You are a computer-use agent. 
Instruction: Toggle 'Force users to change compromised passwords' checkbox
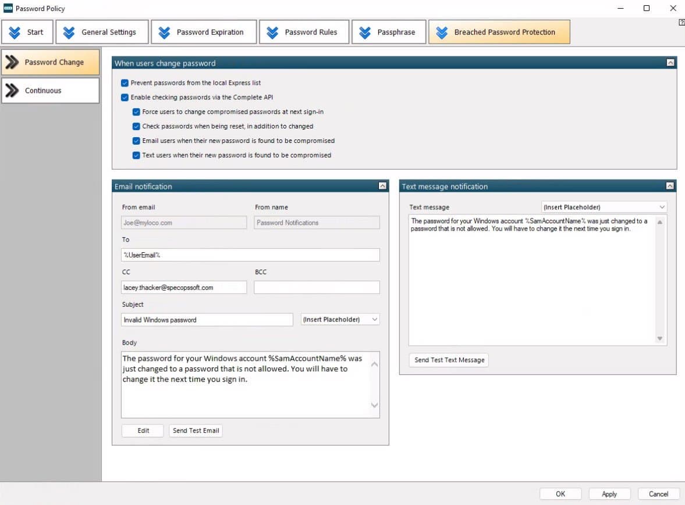click(136, 112)
